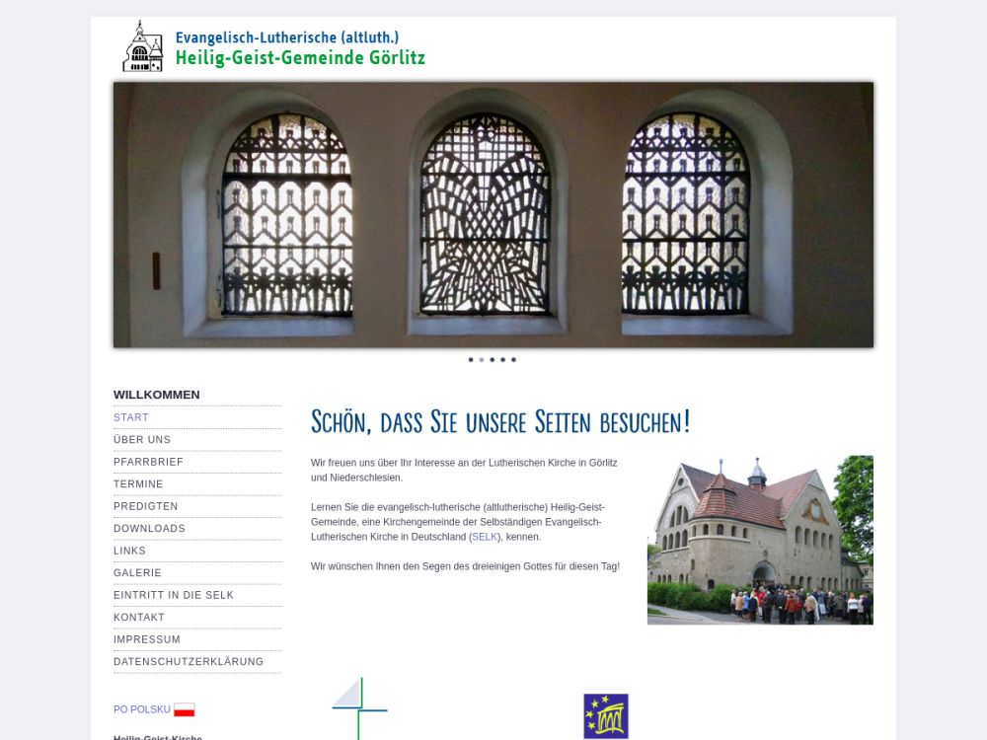This screenshot has height=740, width=987.
Task: Go to the Über uns page
Action: [142, 440]
